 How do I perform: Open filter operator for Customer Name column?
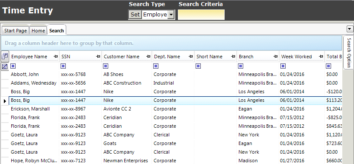[106, 66]
